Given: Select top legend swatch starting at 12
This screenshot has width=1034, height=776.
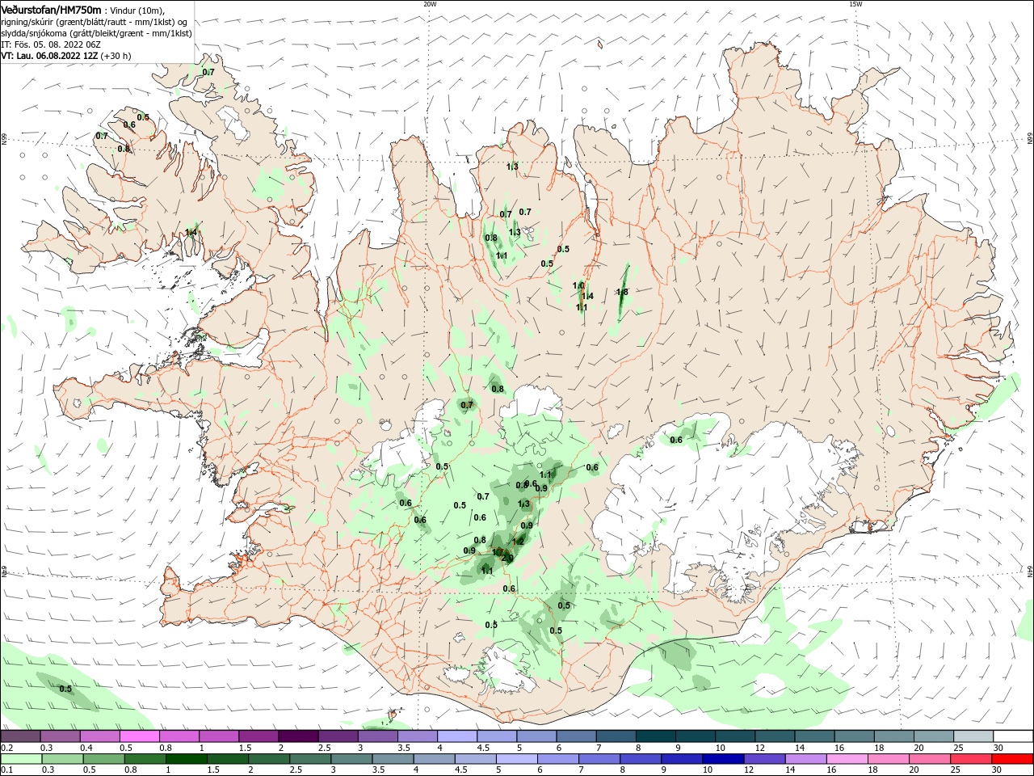Looking at the screenshot, I should tap(774, 736).
